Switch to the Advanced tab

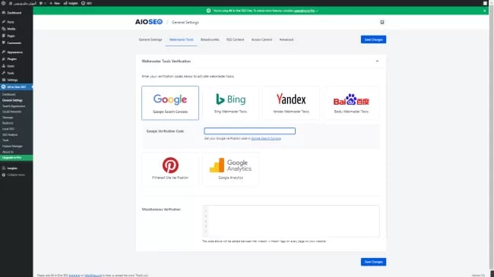(286, 39)
